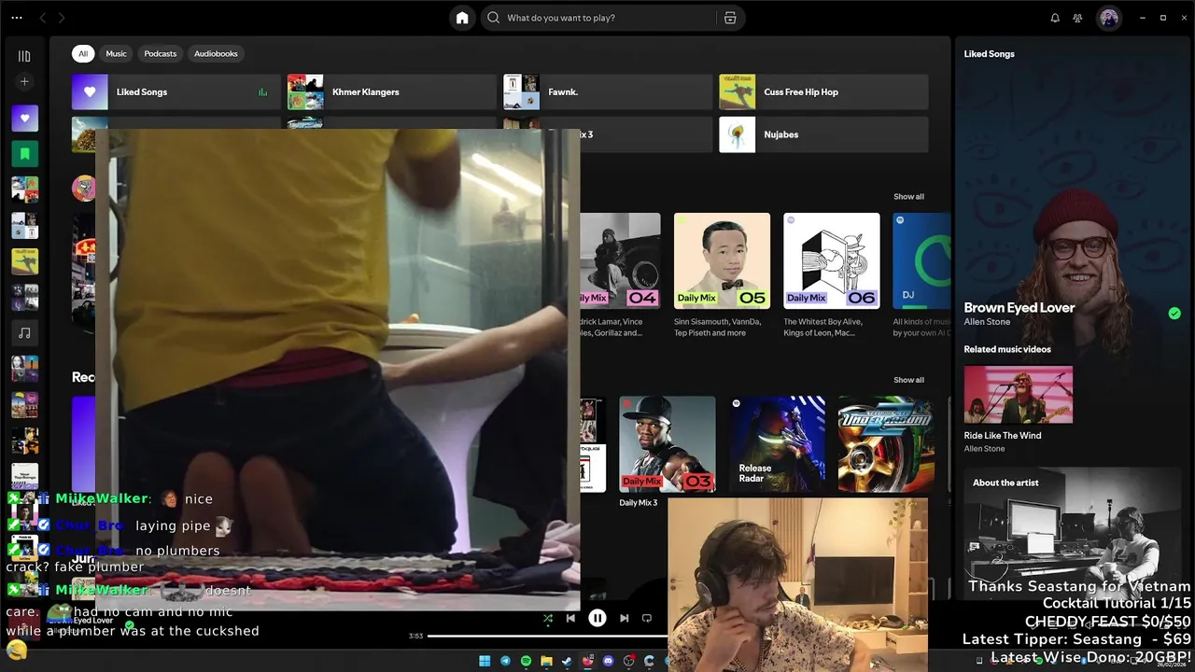The height and width of the screenshot is (672, 1195).
Task: Open the profile avatar menu
Action: click(1108, 18)
